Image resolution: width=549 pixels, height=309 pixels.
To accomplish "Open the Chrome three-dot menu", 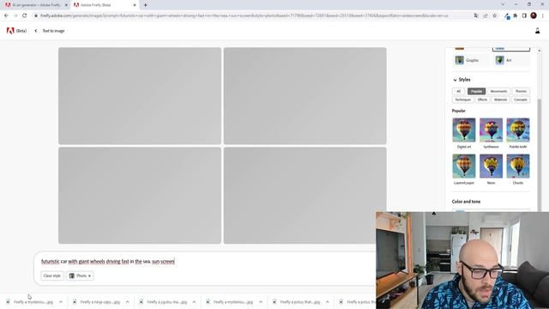I will [x=543, y=15].
